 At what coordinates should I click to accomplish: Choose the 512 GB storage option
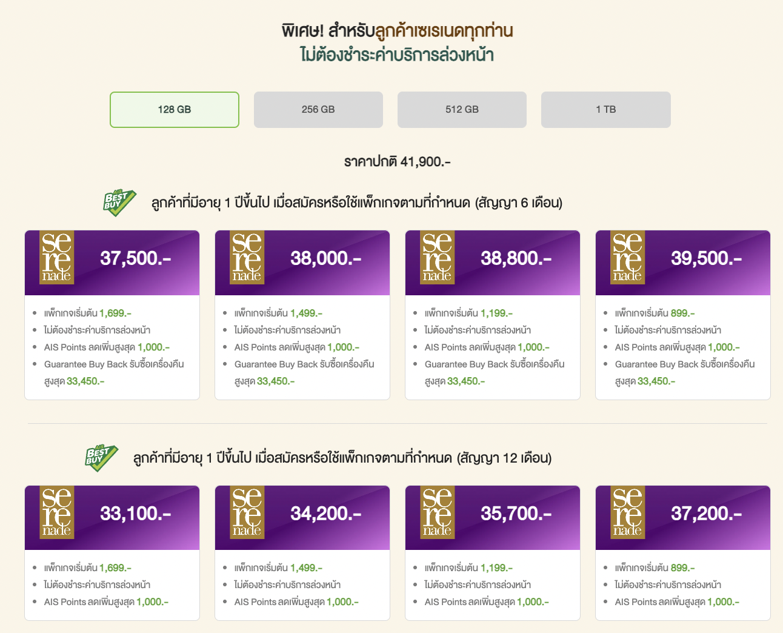pos(462,110)
